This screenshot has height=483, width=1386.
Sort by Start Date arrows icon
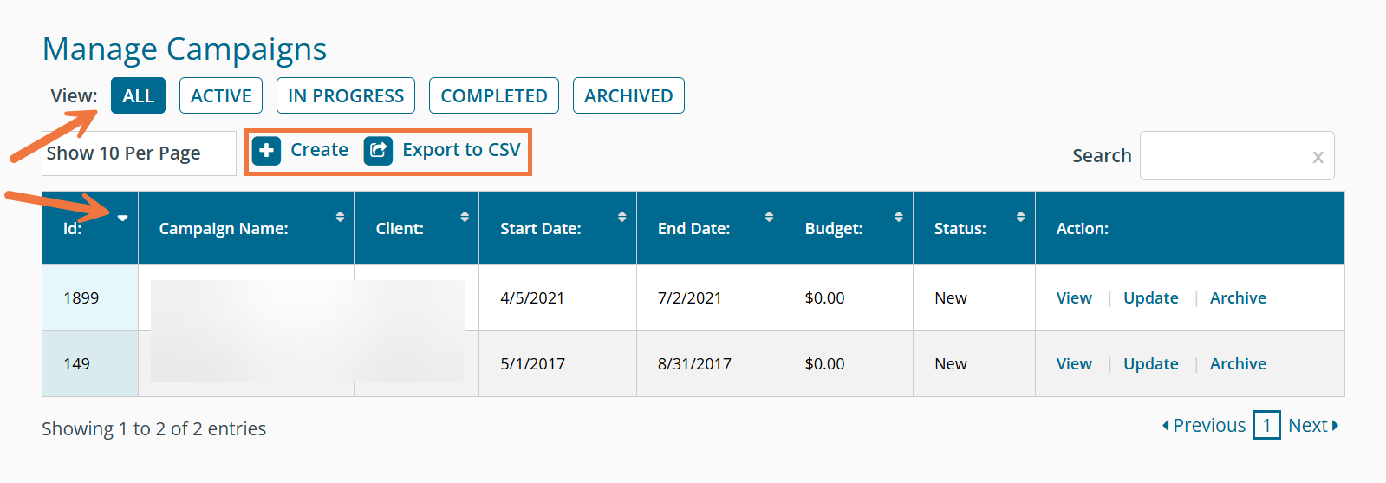(621, 217)
